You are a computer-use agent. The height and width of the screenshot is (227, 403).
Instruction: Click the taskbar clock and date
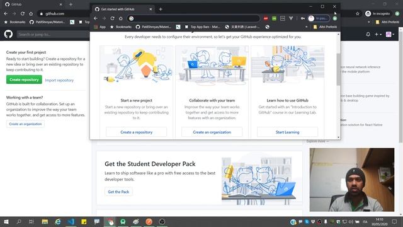pos(379,222)
